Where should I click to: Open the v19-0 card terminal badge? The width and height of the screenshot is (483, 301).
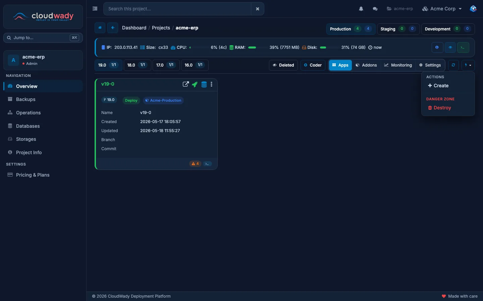[207, 164]
